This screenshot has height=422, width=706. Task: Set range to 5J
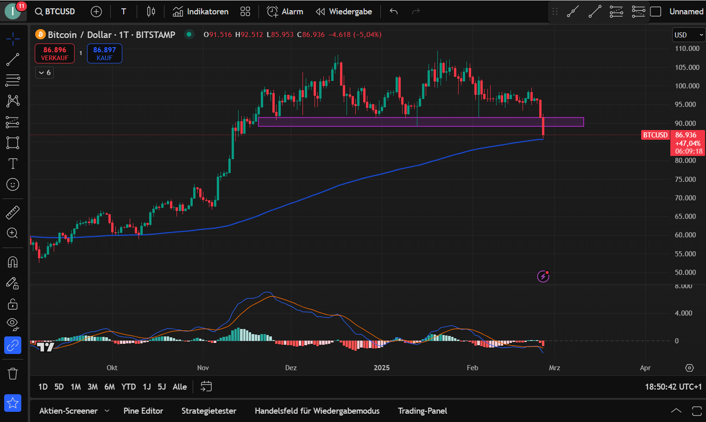162,387
